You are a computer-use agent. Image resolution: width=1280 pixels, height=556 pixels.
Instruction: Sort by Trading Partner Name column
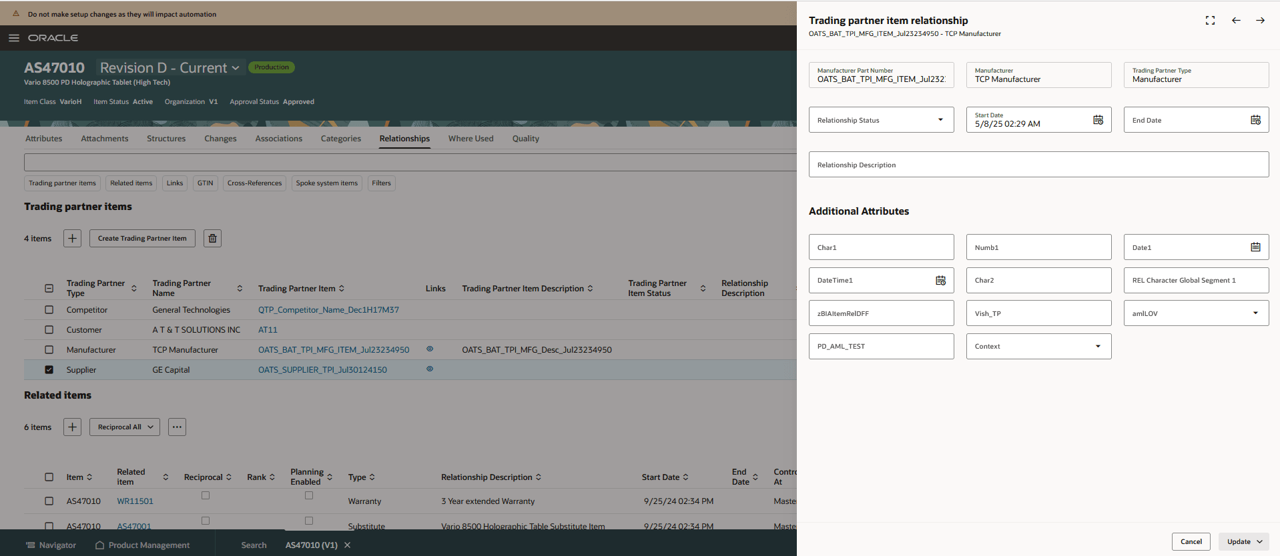240,288
